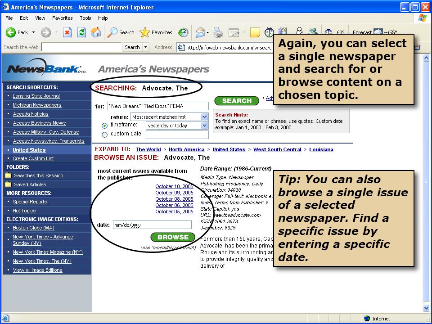Click the green SEARCH button

click(x=237, y=101)
